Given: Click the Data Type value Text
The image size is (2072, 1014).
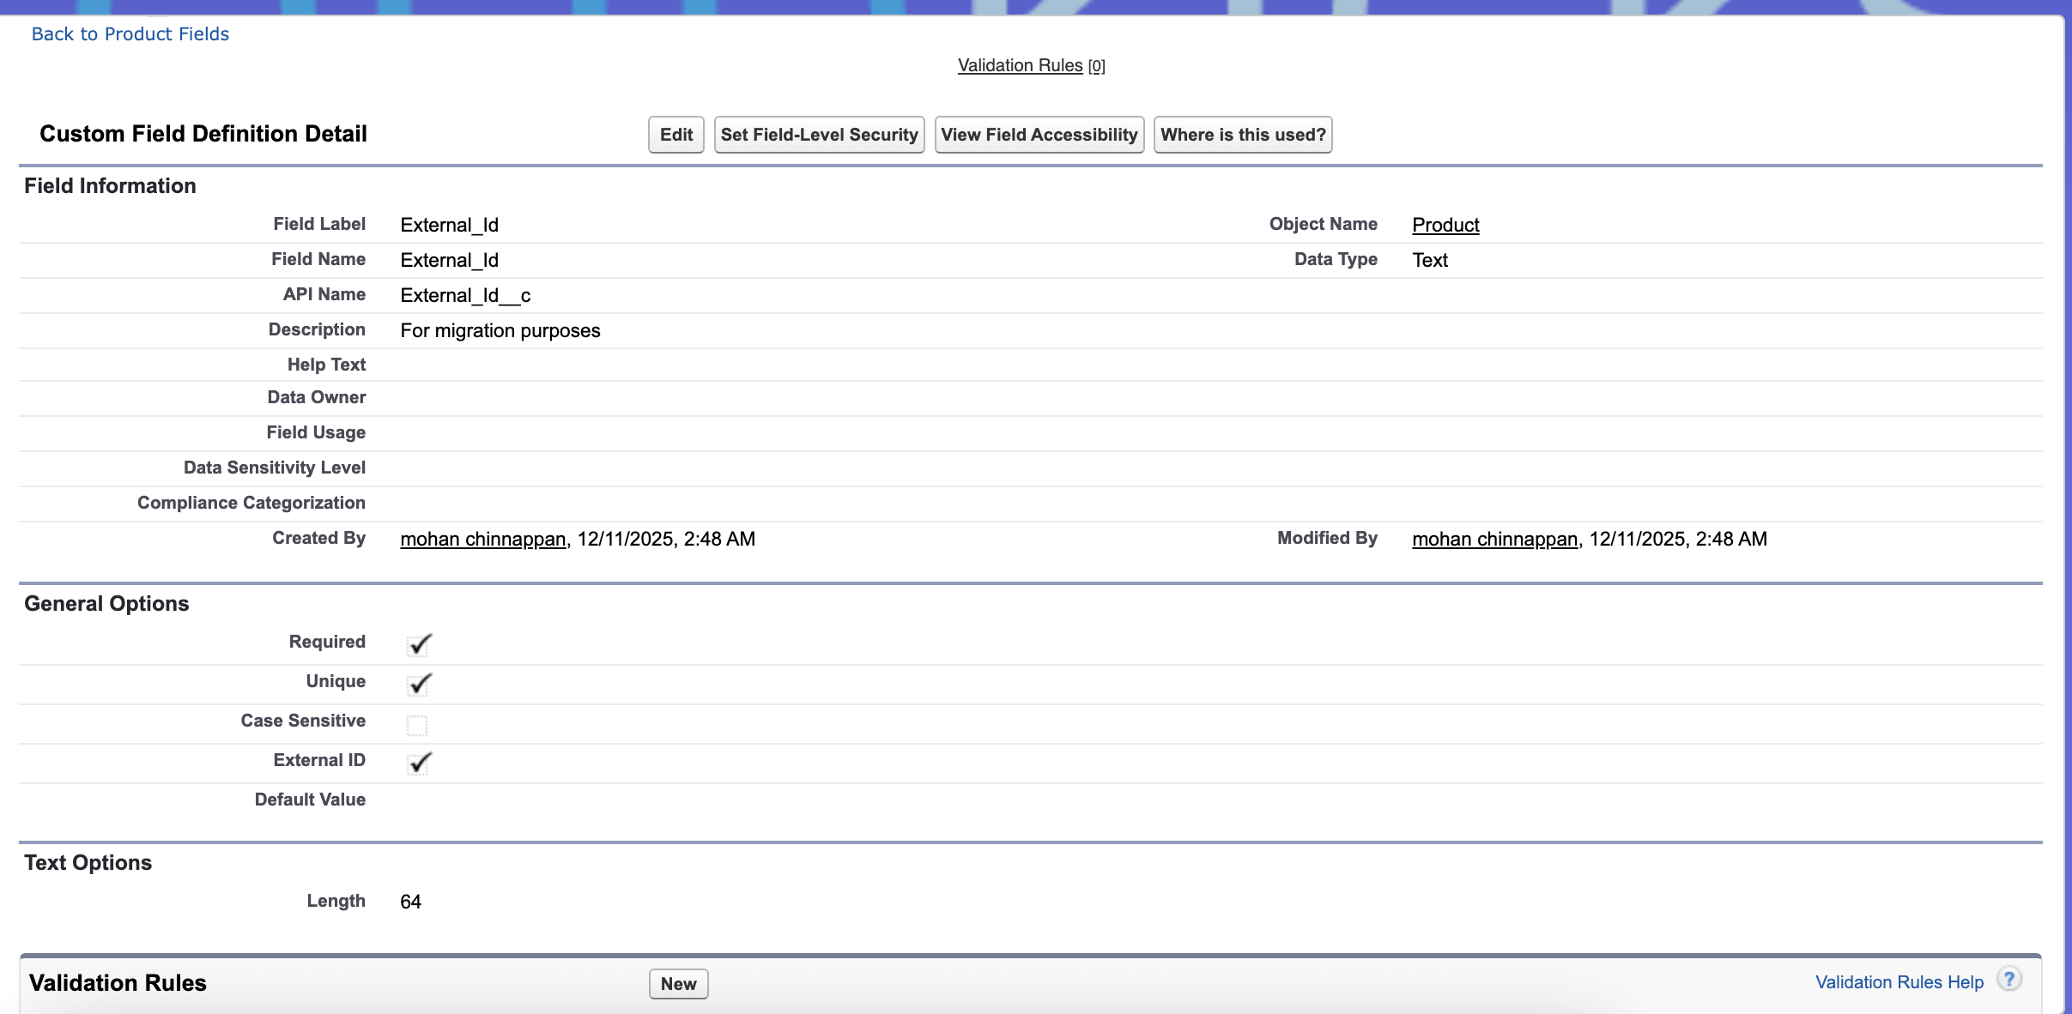Looking at the screenshot, I should 1429,260.
